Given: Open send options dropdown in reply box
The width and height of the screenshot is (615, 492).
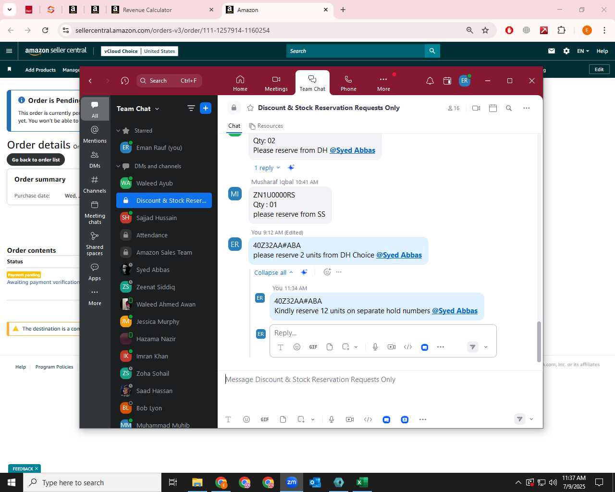Looking at the screenshot, I should tap(486, 347).
